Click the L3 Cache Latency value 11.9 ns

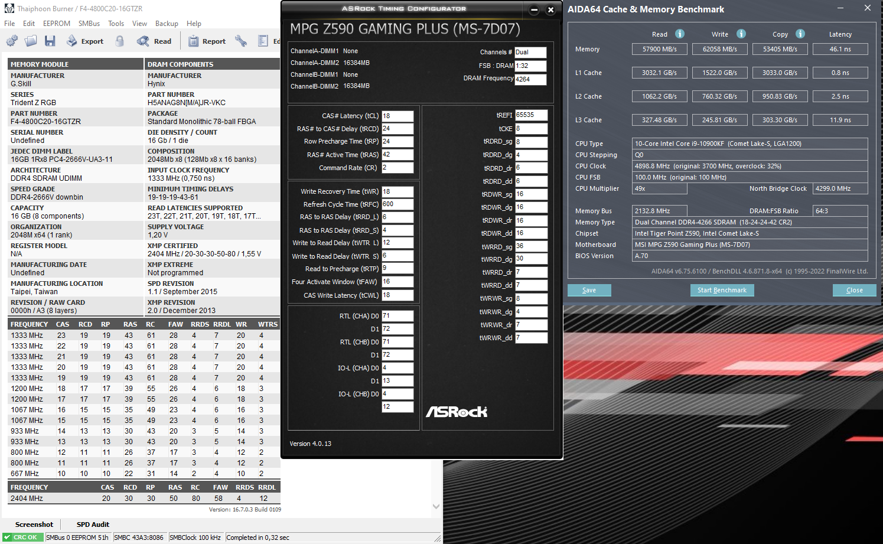click(x=840, y=120)
